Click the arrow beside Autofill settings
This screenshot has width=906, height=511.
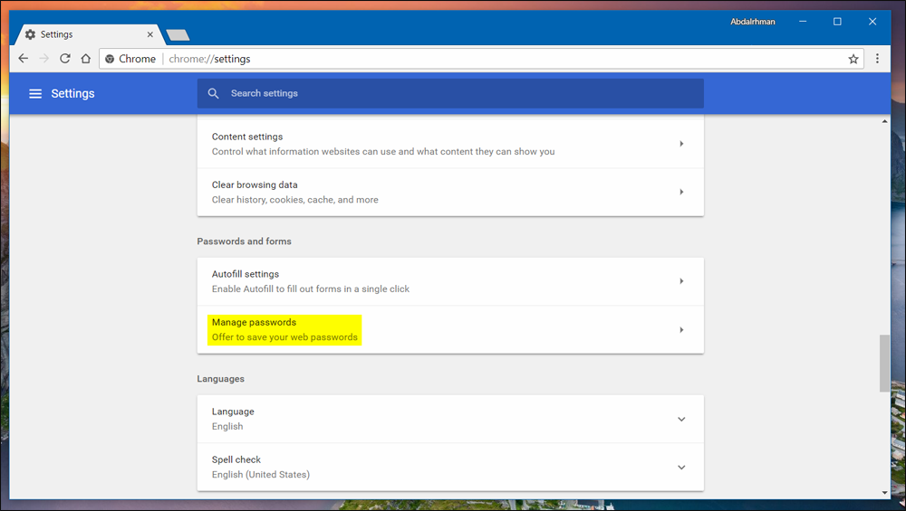(x=681, y=281)
